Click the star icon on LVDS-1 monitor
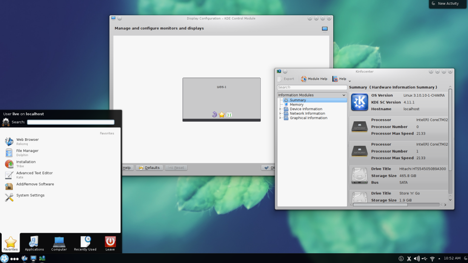This screenshot has height=263, width=468. (222, 114)
